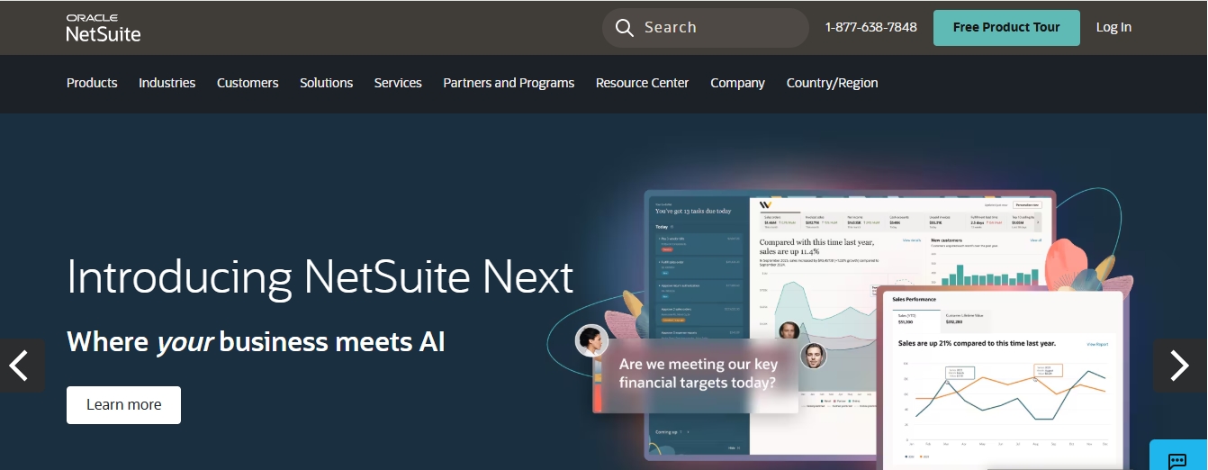Call the 1-877-638-7848 phone number link
1208x470 pixels.
pos(870,27)
